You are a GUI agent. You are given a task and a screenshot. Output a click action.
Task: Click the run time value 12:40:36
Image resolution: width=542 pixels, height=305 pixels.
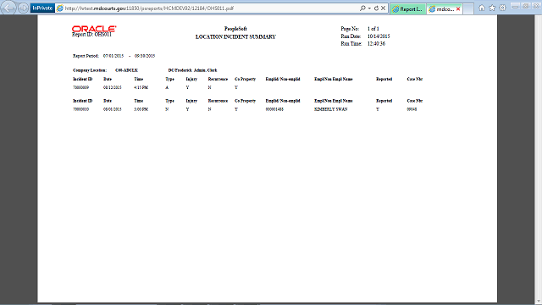coord(376,44)
